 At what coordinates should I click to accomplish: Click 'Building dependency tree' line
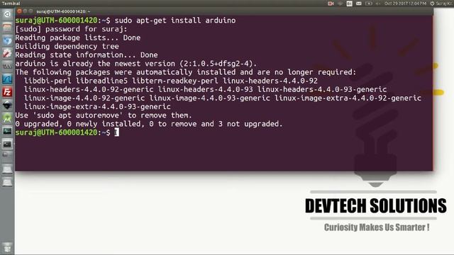click(x=67, y=46)
